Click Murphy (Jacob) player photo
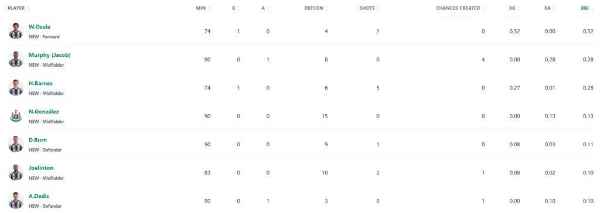This screenshot has height=213, width=600. click(16, 60)
